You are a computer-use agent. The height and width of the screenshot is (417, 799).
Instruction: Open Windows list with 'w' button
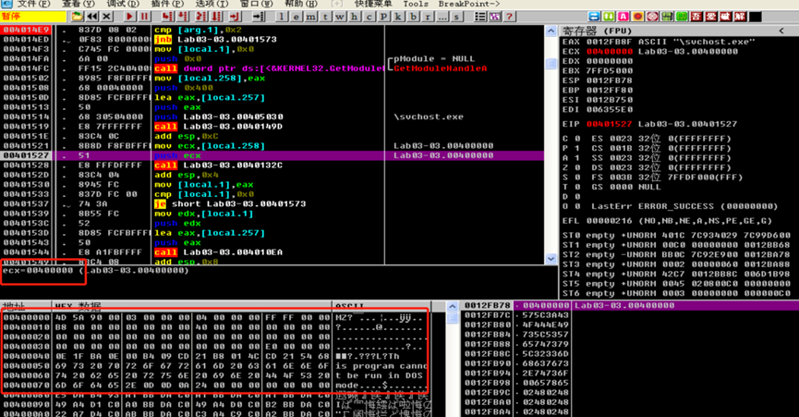tap(340, 17)
